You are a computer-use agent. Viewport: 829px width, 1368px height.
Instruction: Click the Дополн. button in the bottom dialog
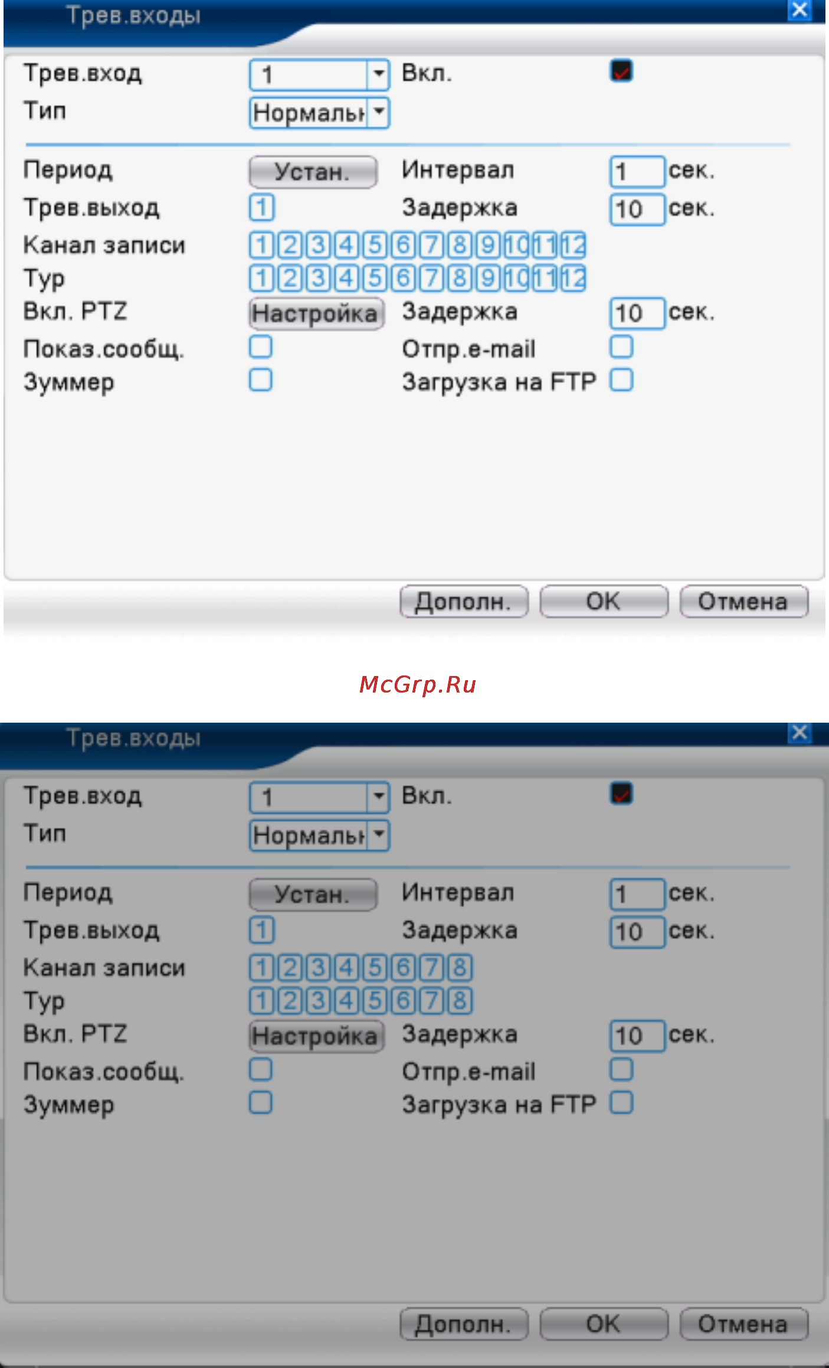[x=464, y=1324]
